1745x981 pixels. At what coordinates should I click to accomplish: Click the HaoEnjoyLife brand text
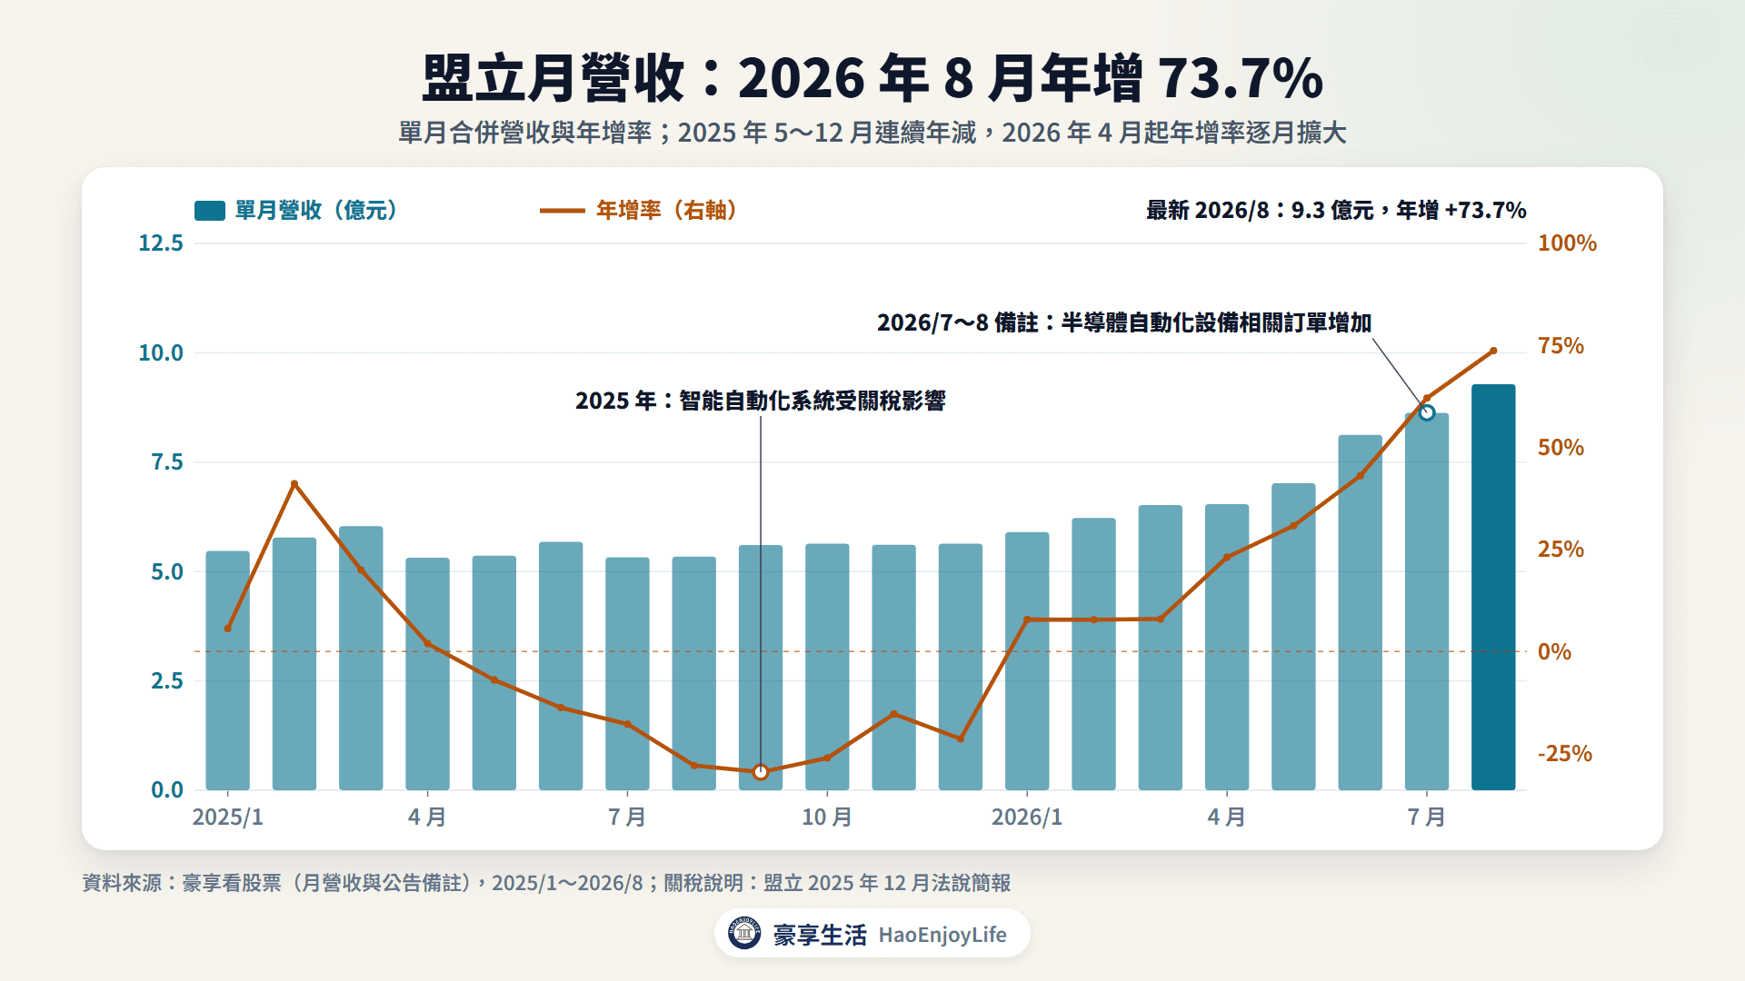click(942, 935)
